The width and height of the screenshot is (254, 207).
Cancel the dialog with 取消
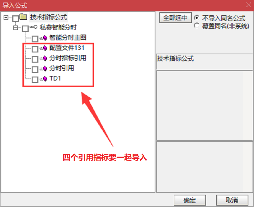pyautogui.click(x=232, y=200)
